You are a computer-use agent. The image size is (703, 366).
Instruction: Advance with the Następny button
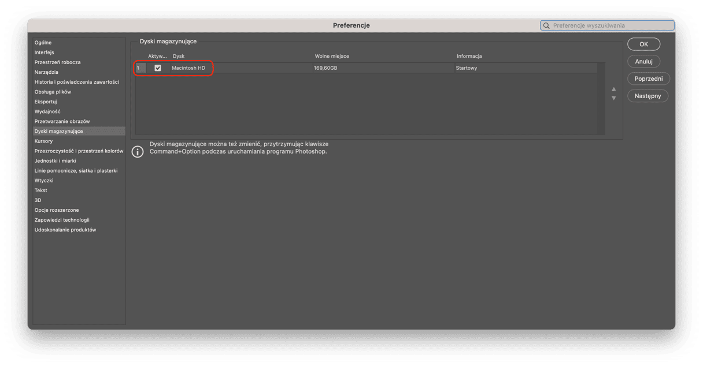[x=647, y=96]
